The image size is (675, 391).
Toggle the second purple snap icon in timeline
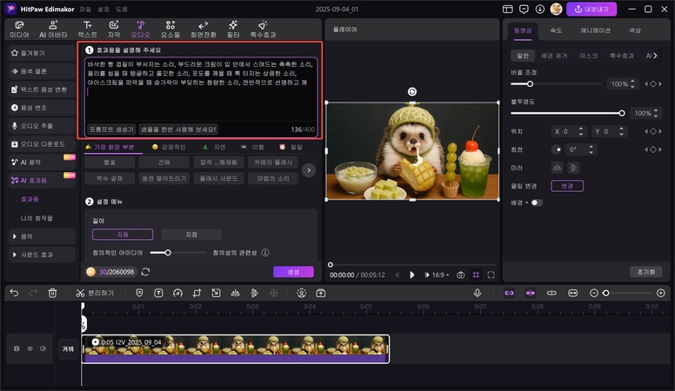click(x=531, y=293)
